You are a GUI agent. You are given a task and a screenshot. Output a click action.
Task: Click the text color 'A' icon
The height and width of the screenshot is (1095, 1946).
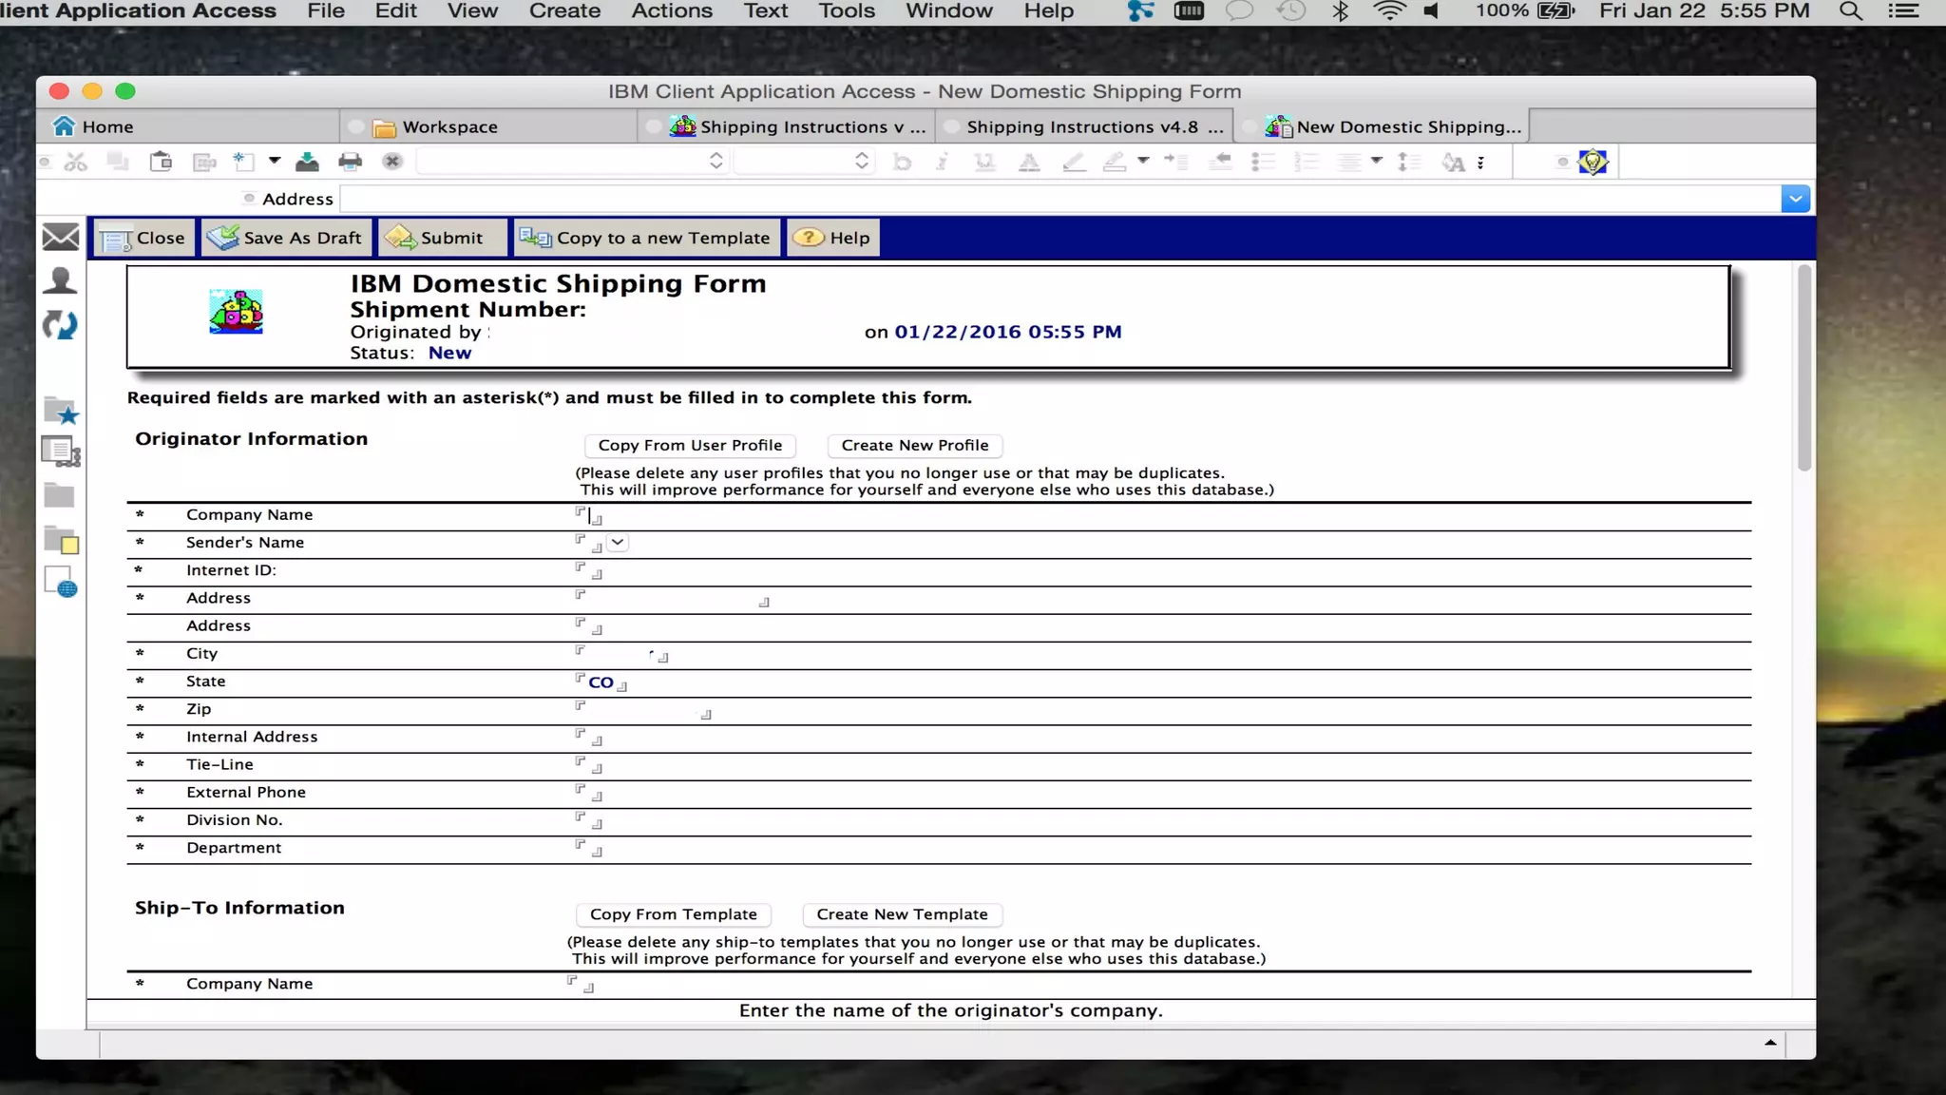[1028, 163]
